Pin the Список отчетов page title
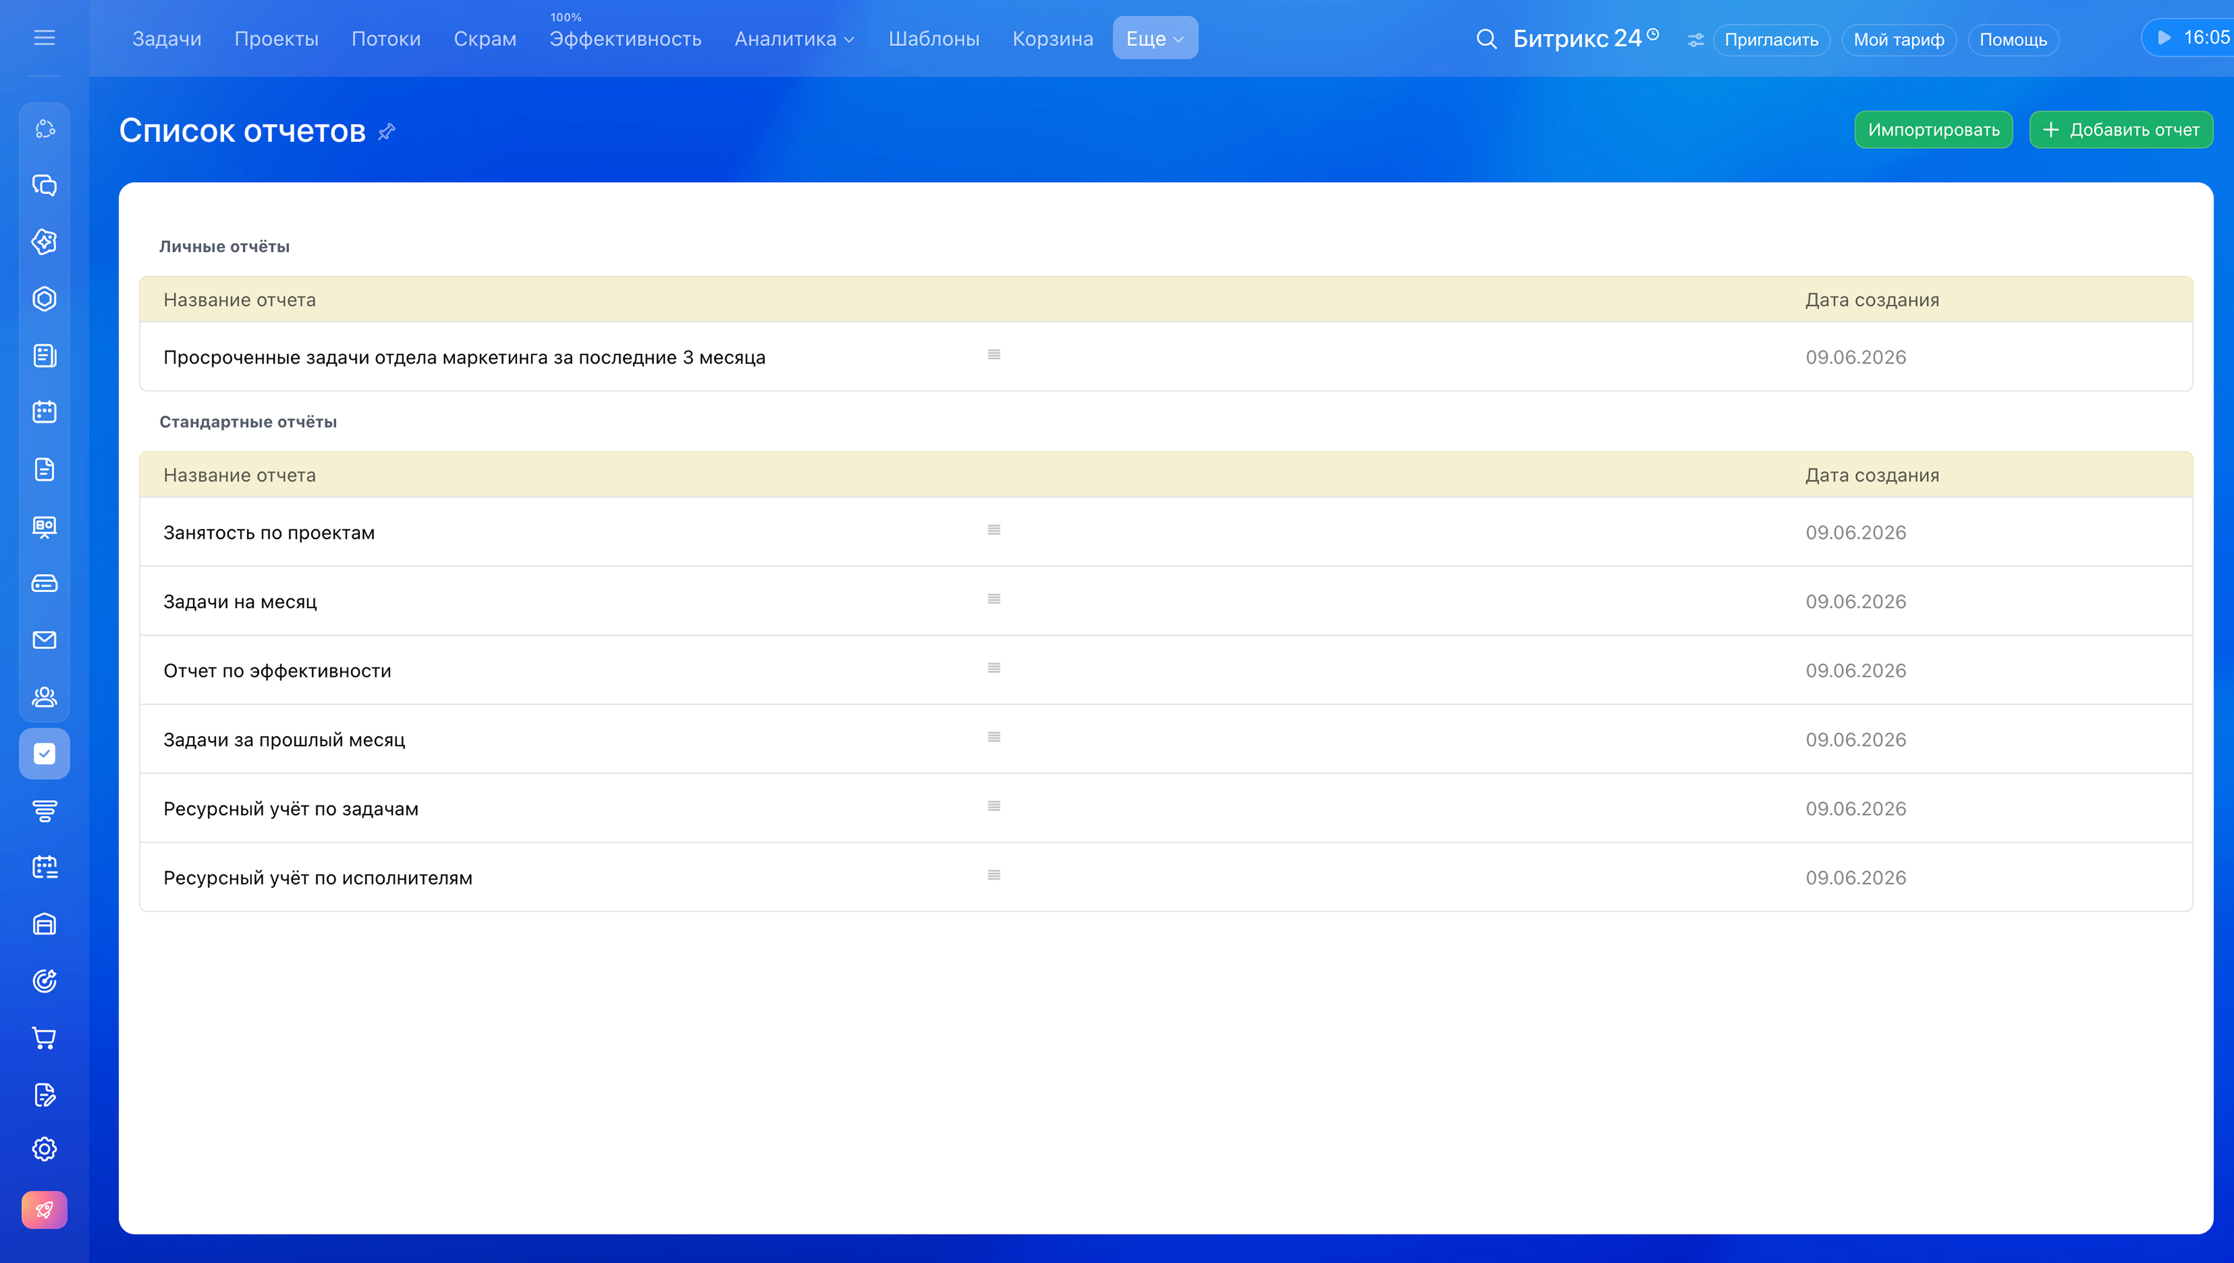 [387, 131]
